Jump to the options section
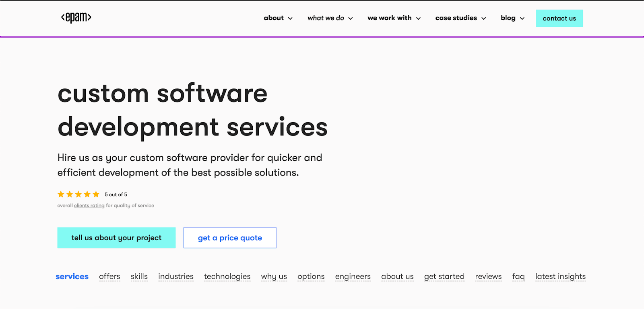The height and width of the screenshot is (309, 644). pyautogui.click(x=311, y=276)
